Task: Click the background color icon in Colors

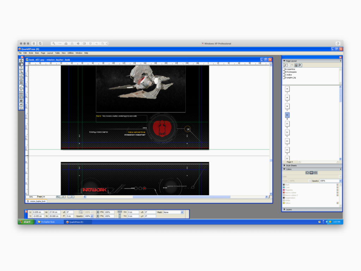Action: pos(316,173)
